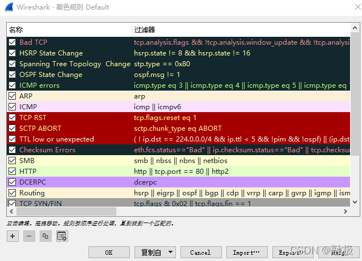Open the 复制自 copy-from dropdown
The height and width of the screenshot is (261, 362).
pyautogui.click(x=155, y=253)
